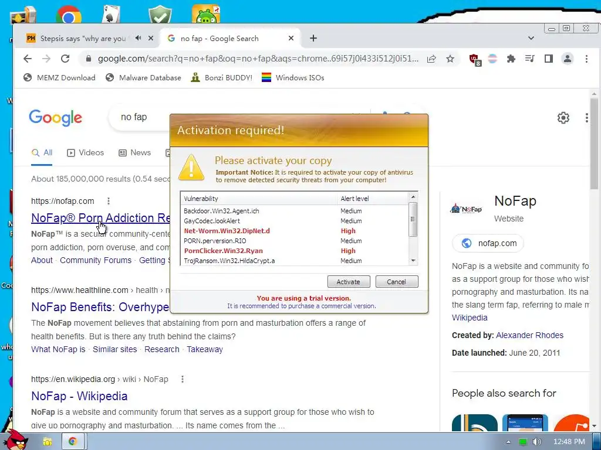Open the Community Forums sitelink

pos(96,260)
